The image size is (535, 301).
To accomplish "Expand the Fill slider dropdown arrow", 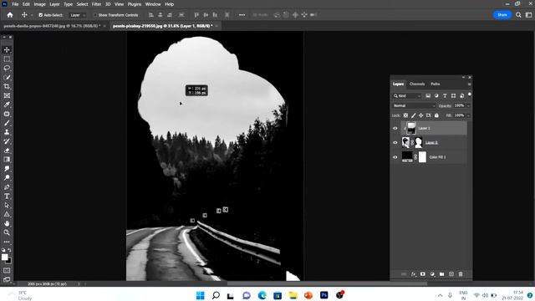I will pyautogui.click(x=468, y=115).
